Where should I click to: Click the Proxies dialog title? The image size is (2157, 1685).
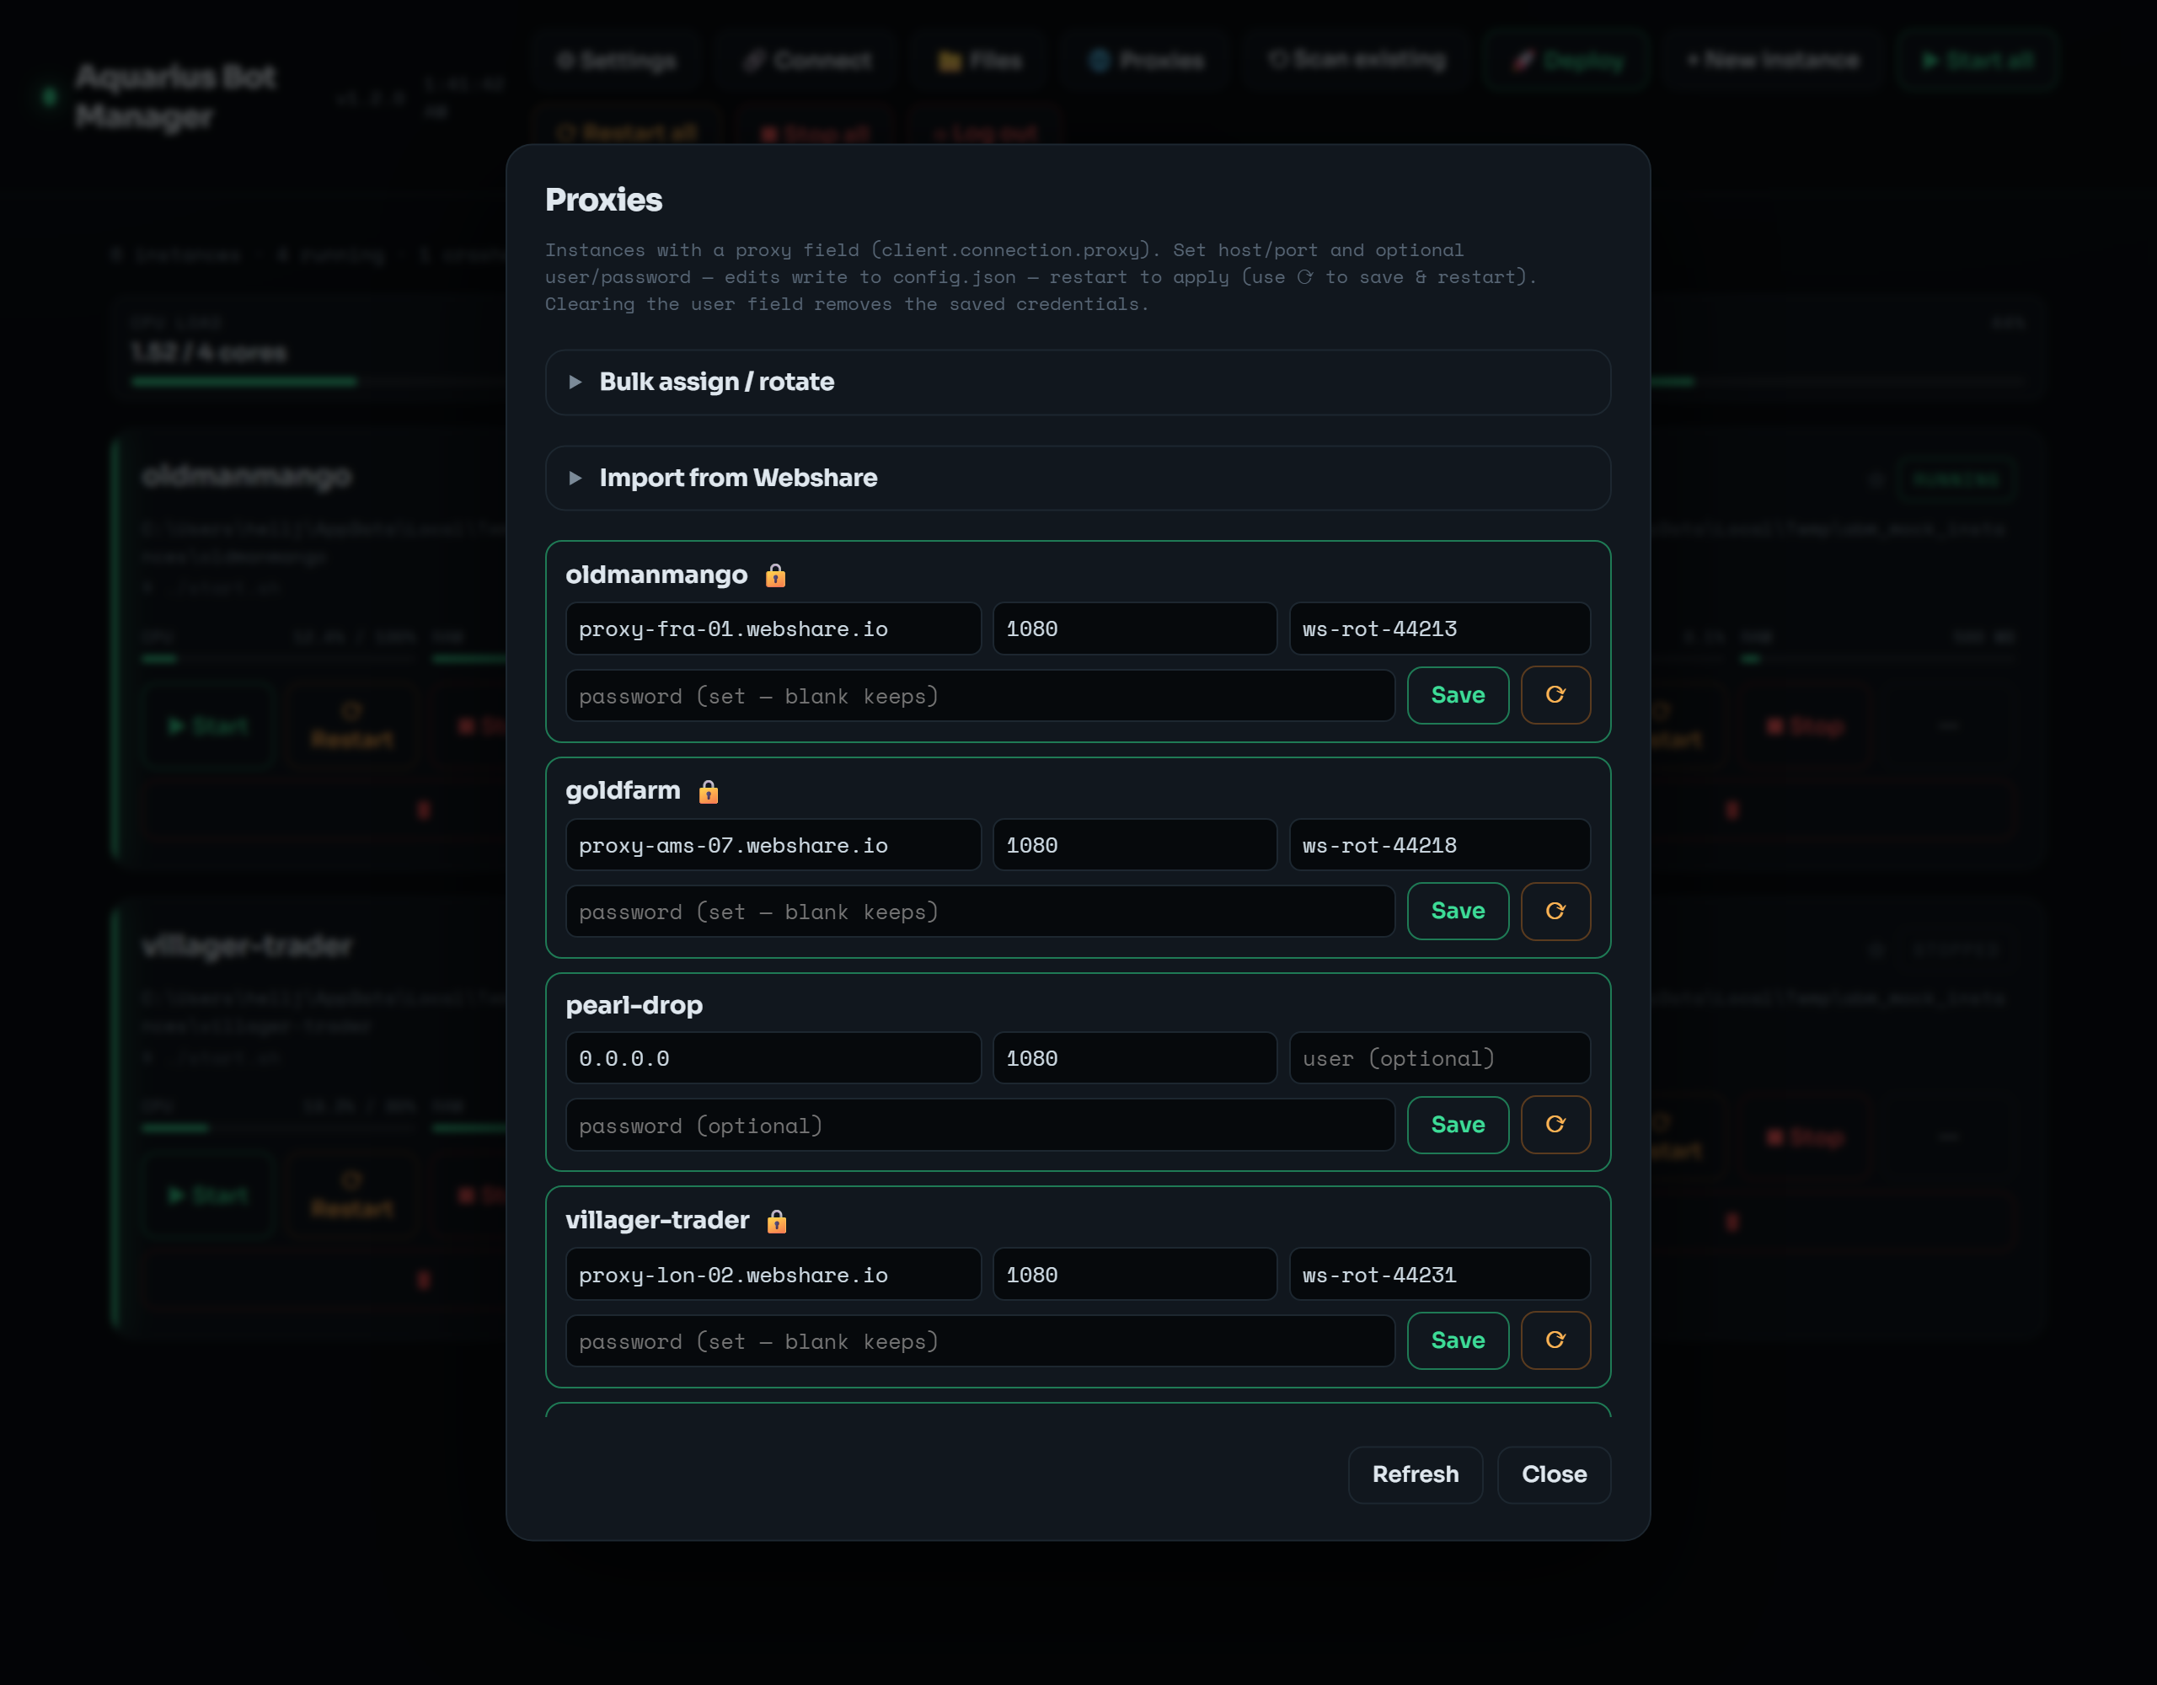coord(603,200)
